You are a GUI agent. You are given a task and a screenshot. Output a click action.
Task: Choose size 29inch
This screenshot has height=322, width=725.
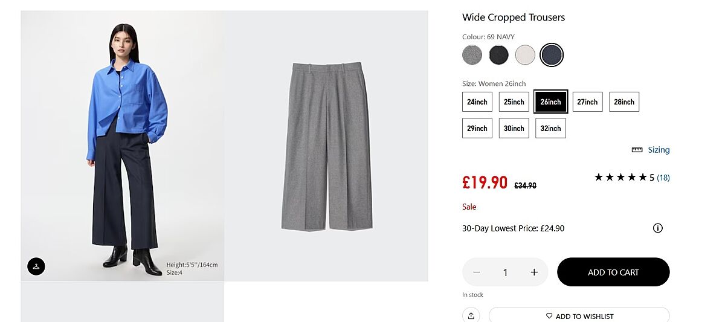[x=477, y=128]
